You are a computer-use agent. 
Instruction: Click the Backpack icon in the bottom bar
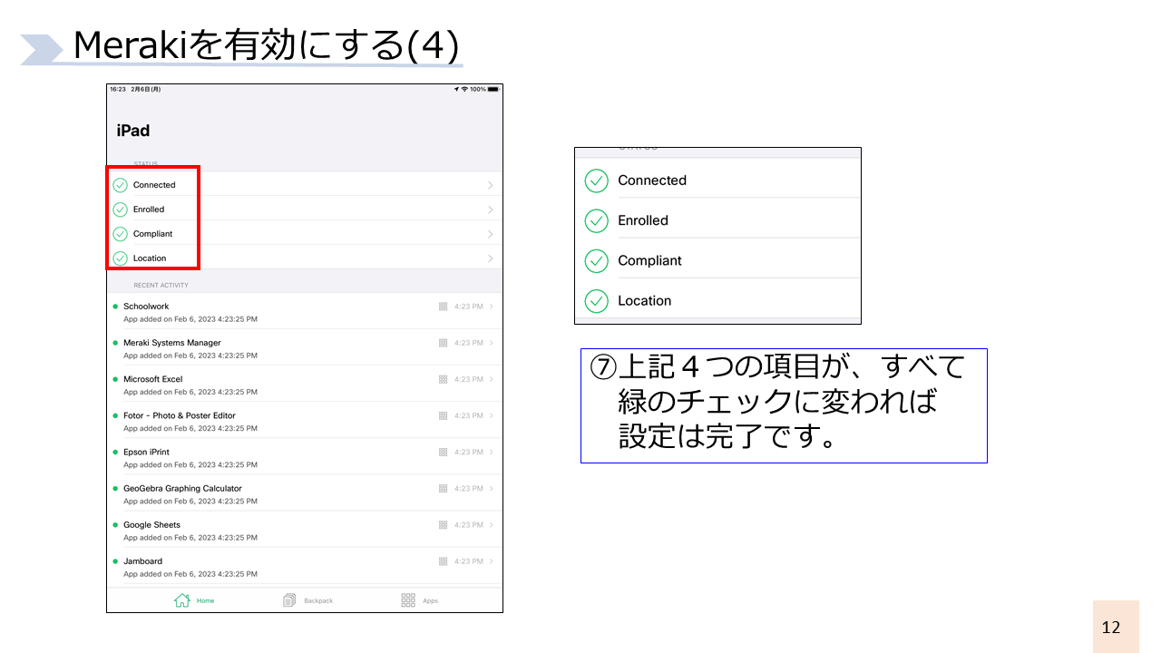point(289,600)
